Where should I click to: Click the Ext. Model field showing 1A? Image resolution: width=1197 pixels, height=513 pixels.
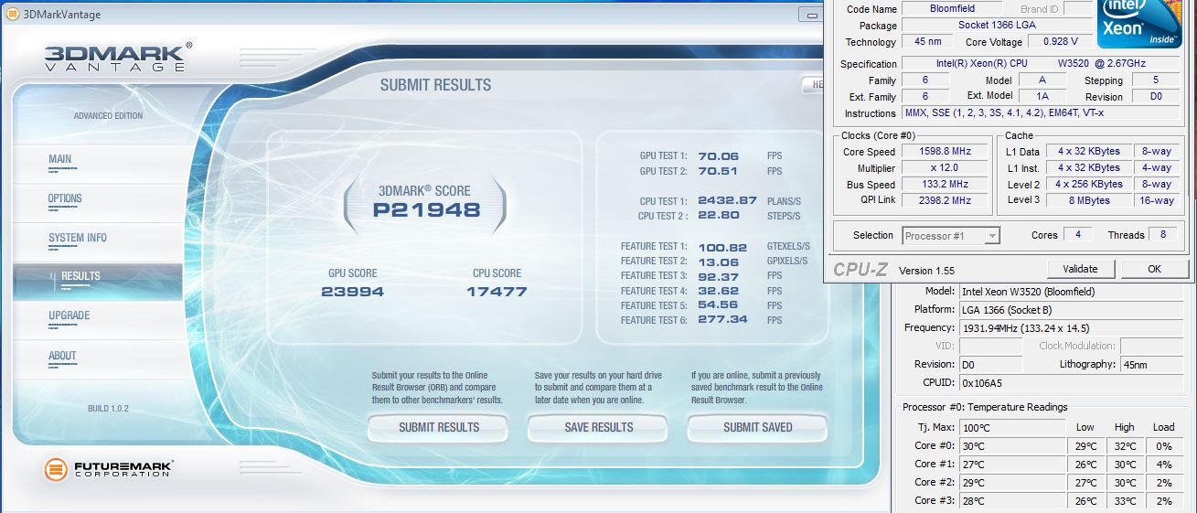pyautogui.click(x=1042, y=96)
